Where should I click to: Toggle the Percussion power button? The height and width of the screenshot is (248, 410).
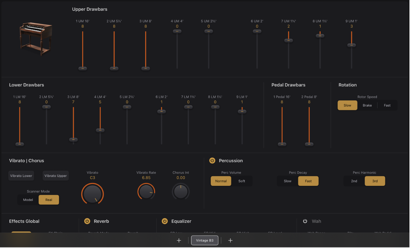pyautogui.click(x=212, y=161)
